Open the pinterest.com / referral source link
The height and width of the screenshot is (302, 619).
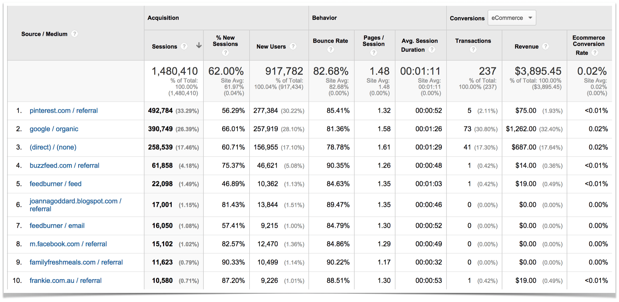coord(64,111)
